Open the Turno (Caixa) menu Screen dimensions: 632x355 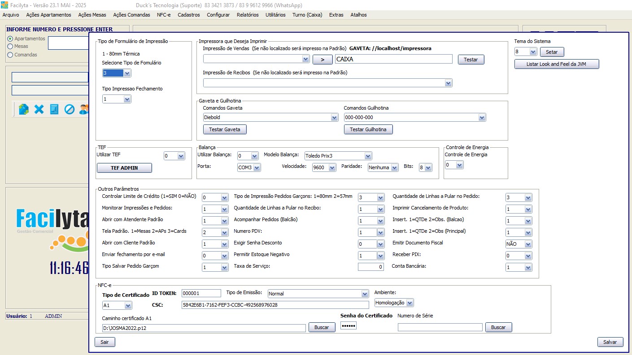click(x=307, y=15)
